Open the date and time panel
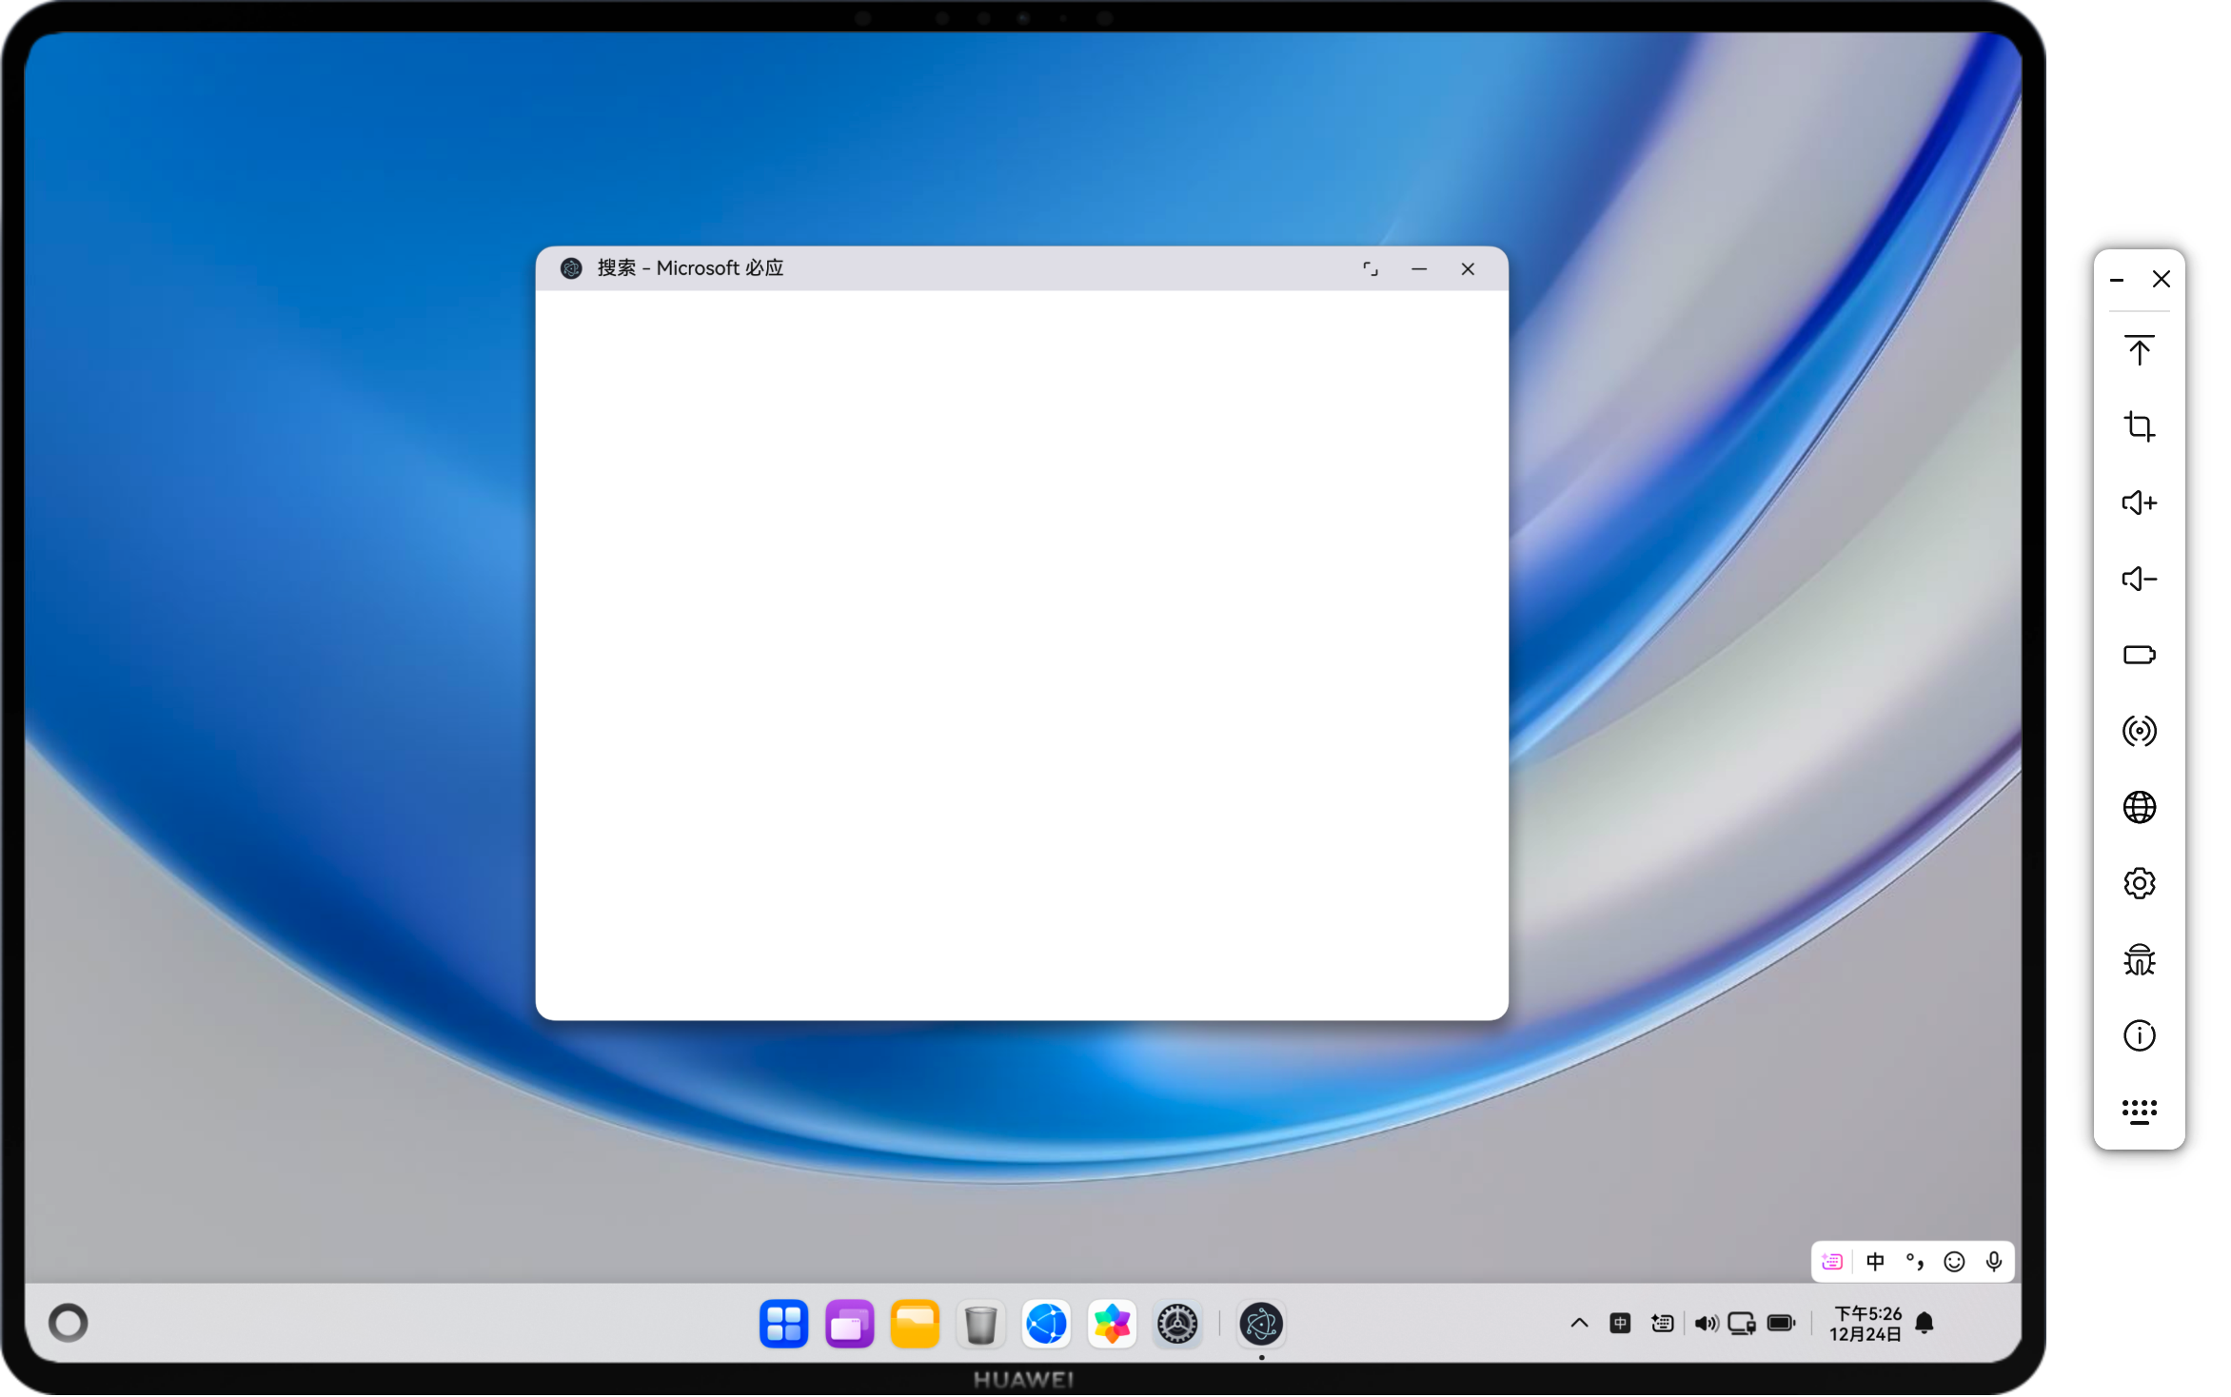Viewport: 2231px width, 1397px height. tap(1866, 1323)
